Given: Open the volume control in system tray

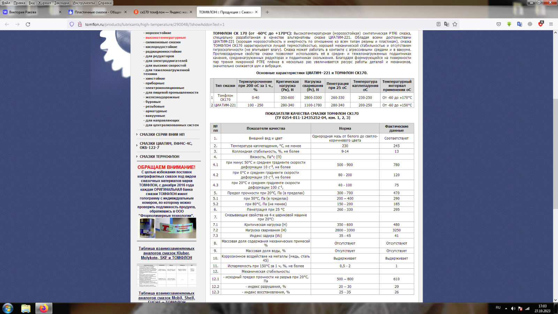Looking at the screenshot, I should pos(513,308).
